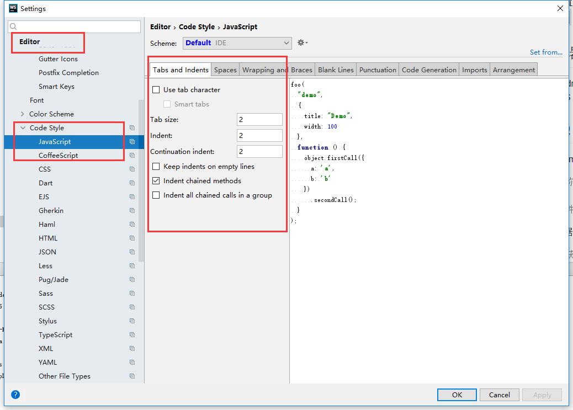Viewport: 573px width, 410px height.
Task: Click the scheme copy icon next to Sass
Action: (132, 294)
